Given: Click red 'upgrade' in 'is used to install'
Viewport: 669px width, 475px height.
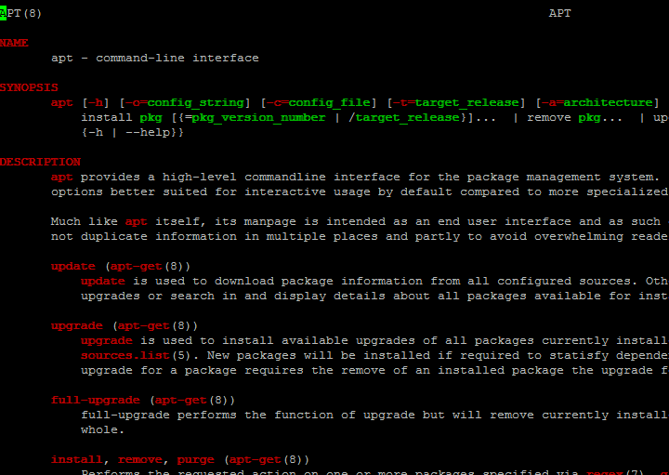Looking at the screenshot, I should pos(107,341).
